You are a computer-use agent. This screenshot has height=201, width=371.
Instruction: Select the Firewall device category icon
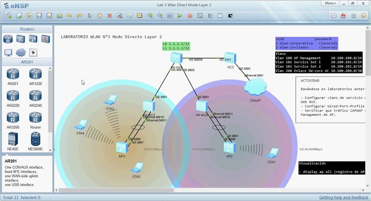coord(46,39)
